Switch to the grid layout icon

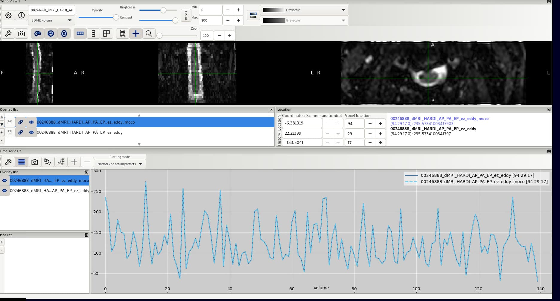point(106,34)
